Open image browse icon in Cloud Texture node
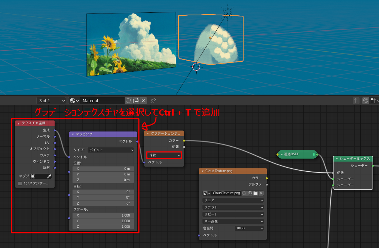The width and height of the screenshot is (379, 248). point(207,193)
